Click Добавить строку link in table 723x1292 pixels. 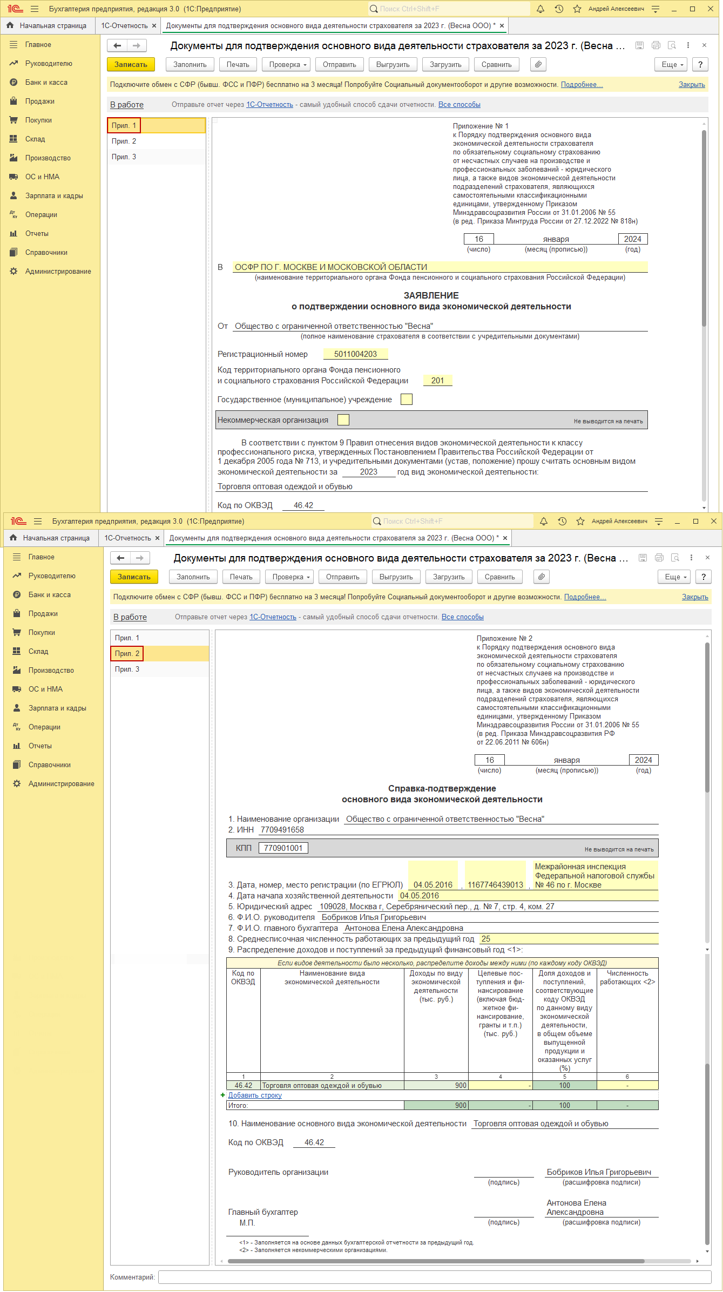(255, 1095)
